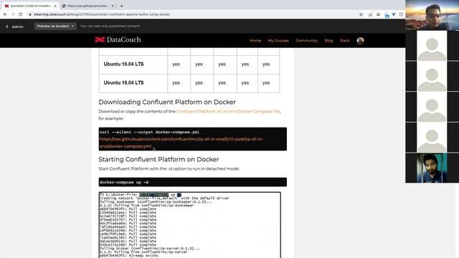
Task: Click the DataCouch logo
Action: tap(118, 40)
